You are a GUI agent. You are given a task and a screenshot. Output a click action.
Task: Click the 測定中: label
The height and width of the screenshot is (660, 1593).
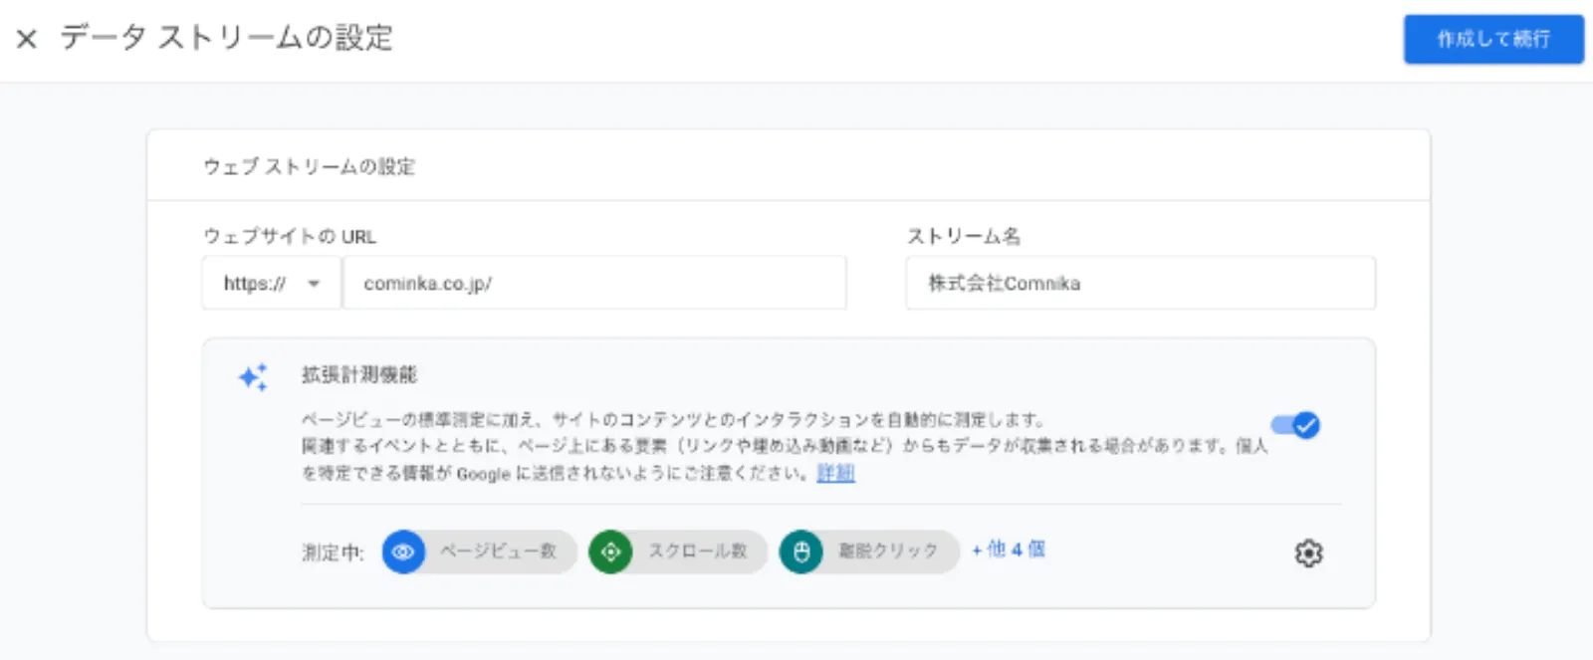[x=333, y=552]
